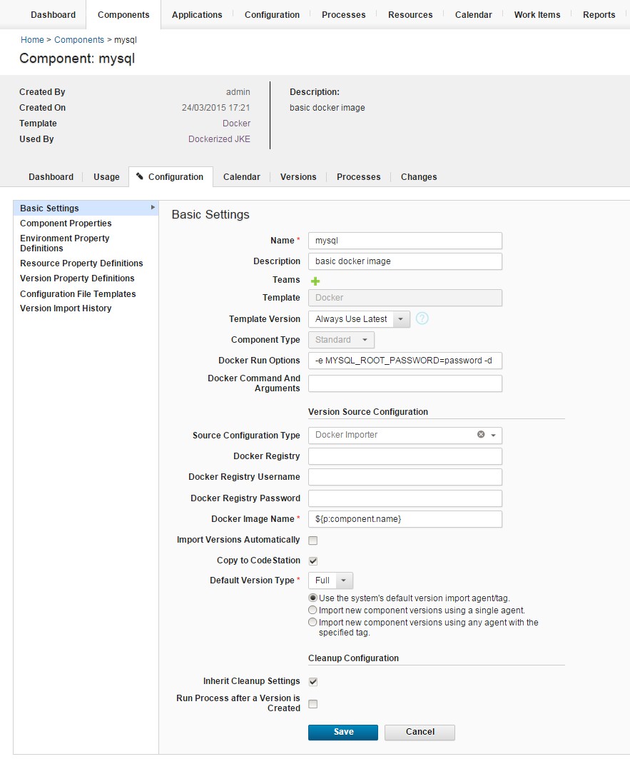This screenshot has width=630, height=759.
Task: Click the Name input field
Action: [x=405, y=241]
